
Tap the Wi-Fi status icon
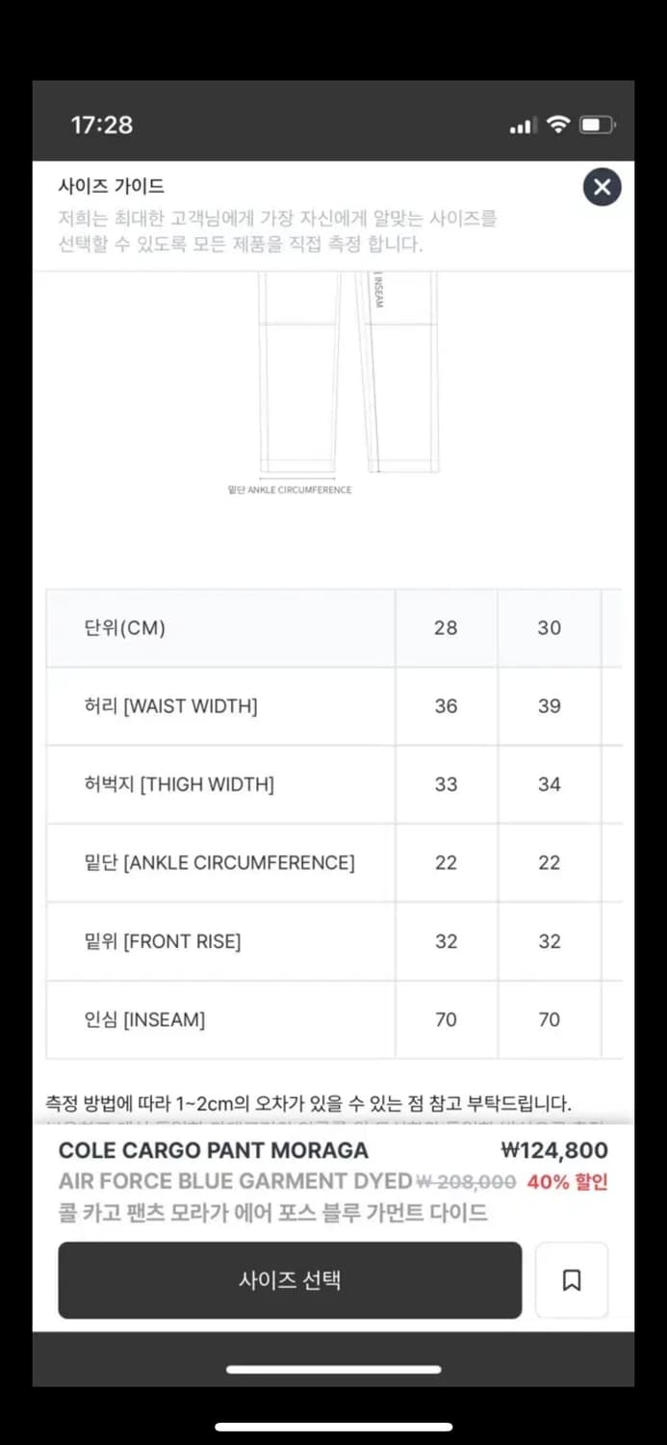click(x=558, y=124)
